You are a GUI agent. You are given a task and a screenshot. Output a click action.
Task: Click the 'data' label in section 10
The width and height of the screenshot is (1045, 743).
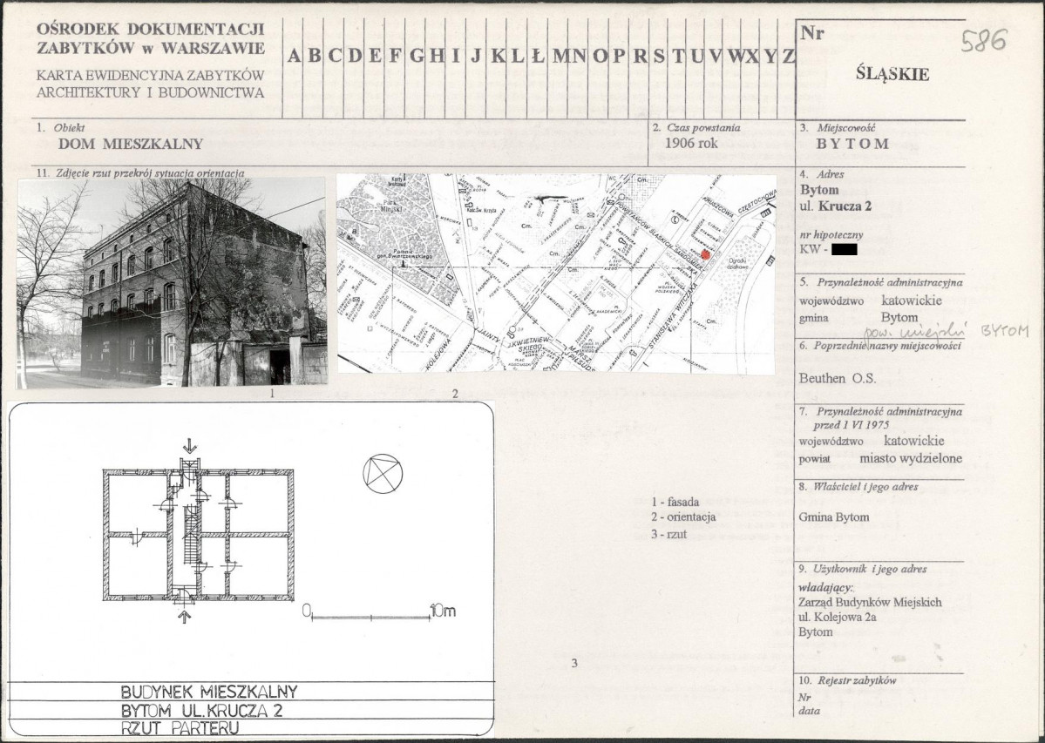pos(810,711)
